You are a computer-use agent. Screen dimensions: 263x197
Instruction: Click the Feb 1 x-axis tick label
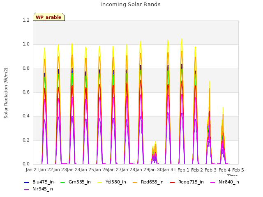pyautogui.click(x=183, y=170)
